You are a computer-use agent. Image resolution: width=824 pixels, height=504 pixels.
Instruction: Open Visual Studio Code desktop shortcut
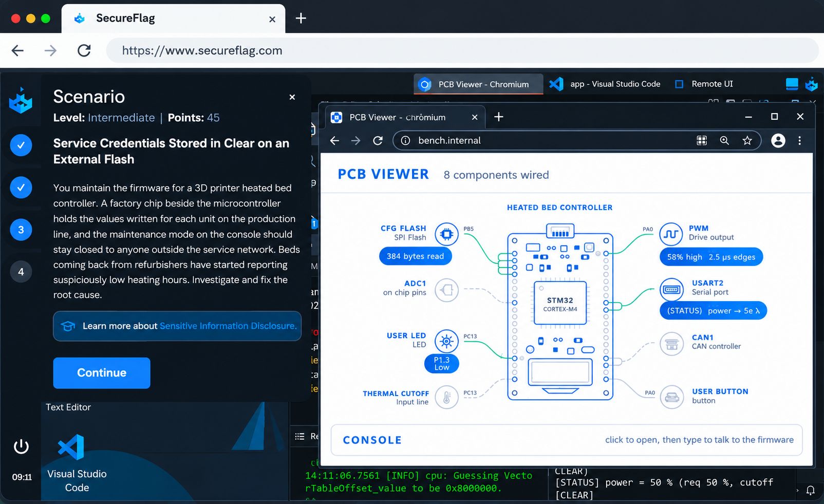(x=77, y=463)
